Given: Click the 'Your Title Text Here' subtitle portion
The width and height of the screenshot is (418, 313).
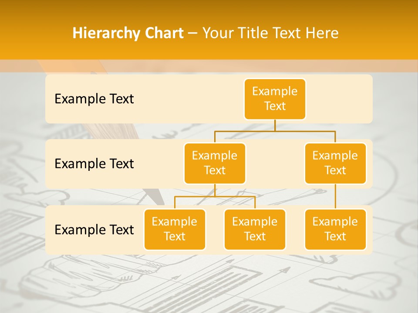Looking at the screenshot, I should coord(270,33).
